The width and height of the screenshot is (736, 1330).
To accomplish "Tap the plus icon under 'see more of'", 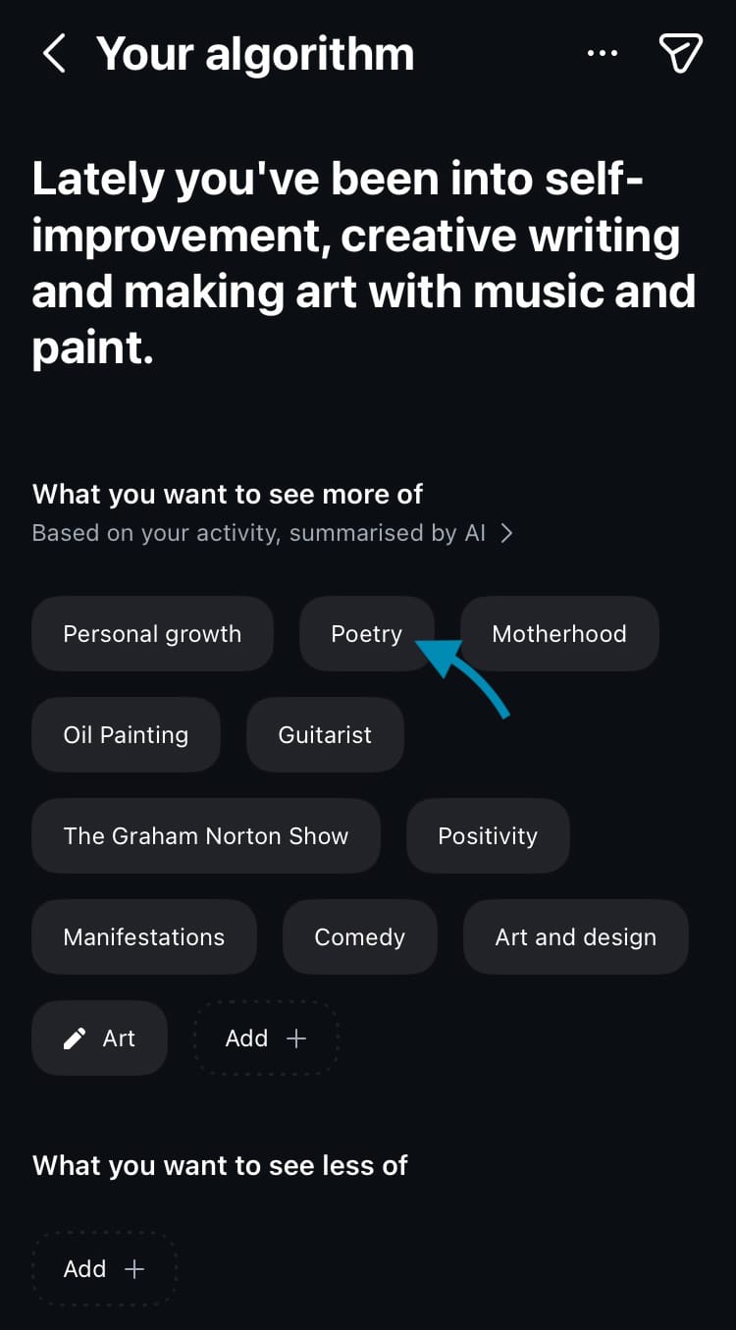I will (x=295, y=1038).
